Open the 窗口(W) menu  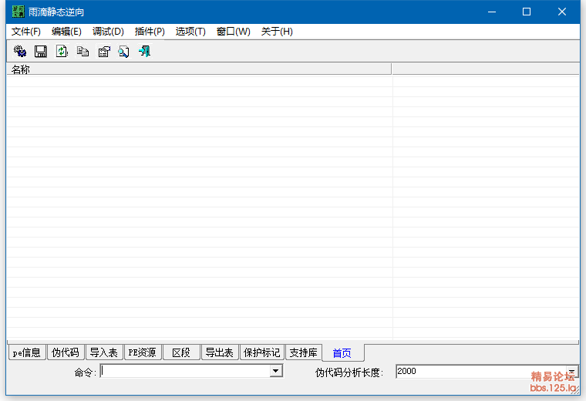(x=233, y=32)
